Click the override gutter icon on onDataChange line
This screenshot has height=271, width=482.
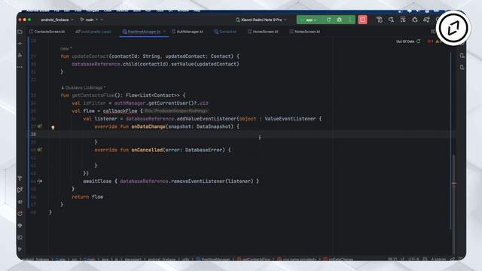click(40, 126)
